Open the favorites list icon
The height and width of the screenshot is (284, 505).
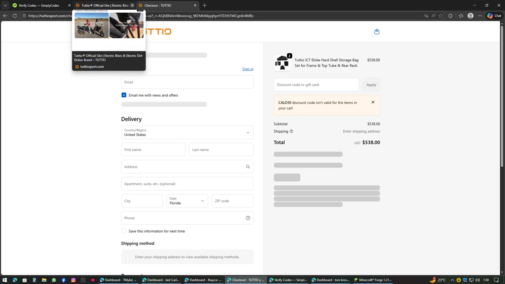coord(461,16)
